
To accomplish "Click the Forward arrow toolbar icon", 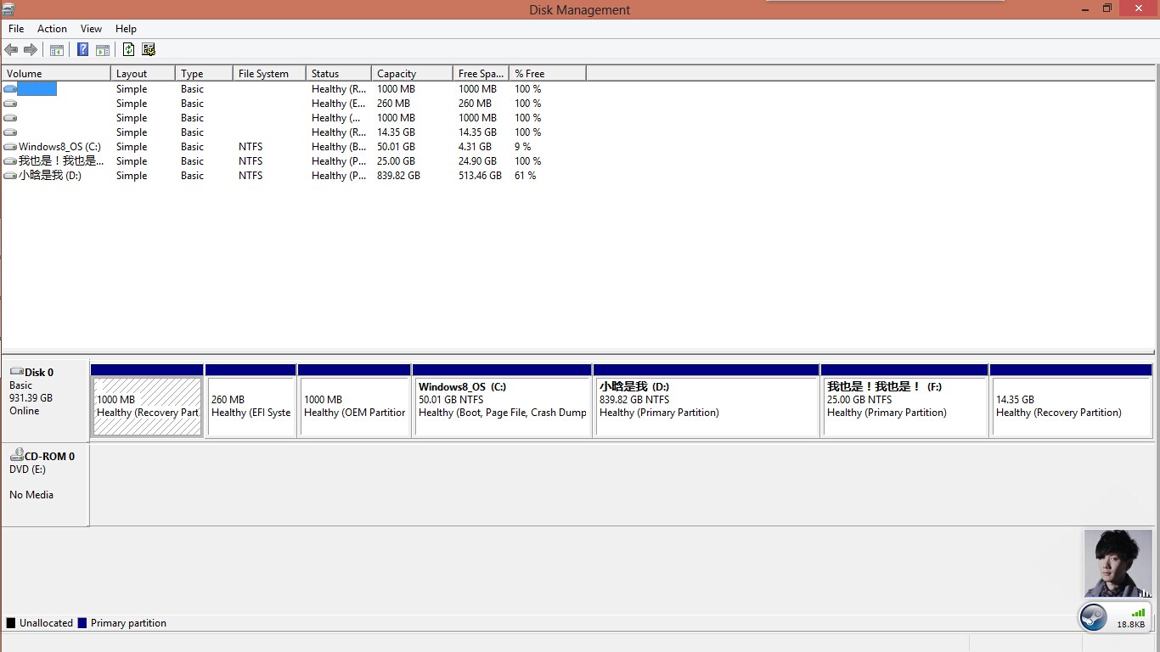I will (31, 50).
